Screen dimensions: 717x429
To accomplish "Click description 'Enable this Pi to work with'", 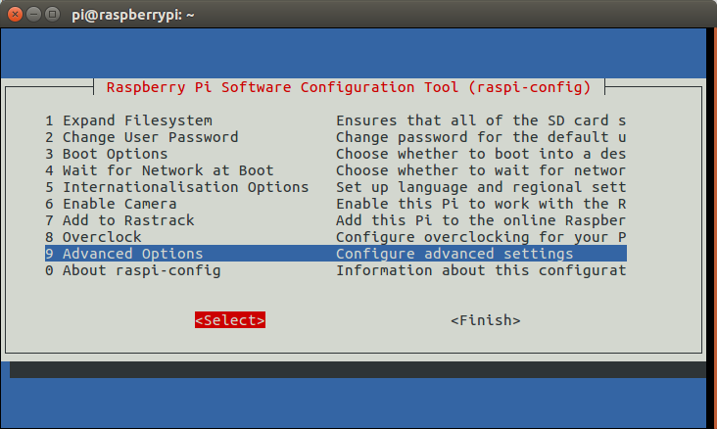I will tap(454, 204).
